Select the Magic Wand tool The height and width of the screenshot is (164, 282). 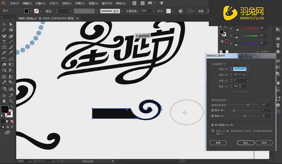tap(4, 30)
